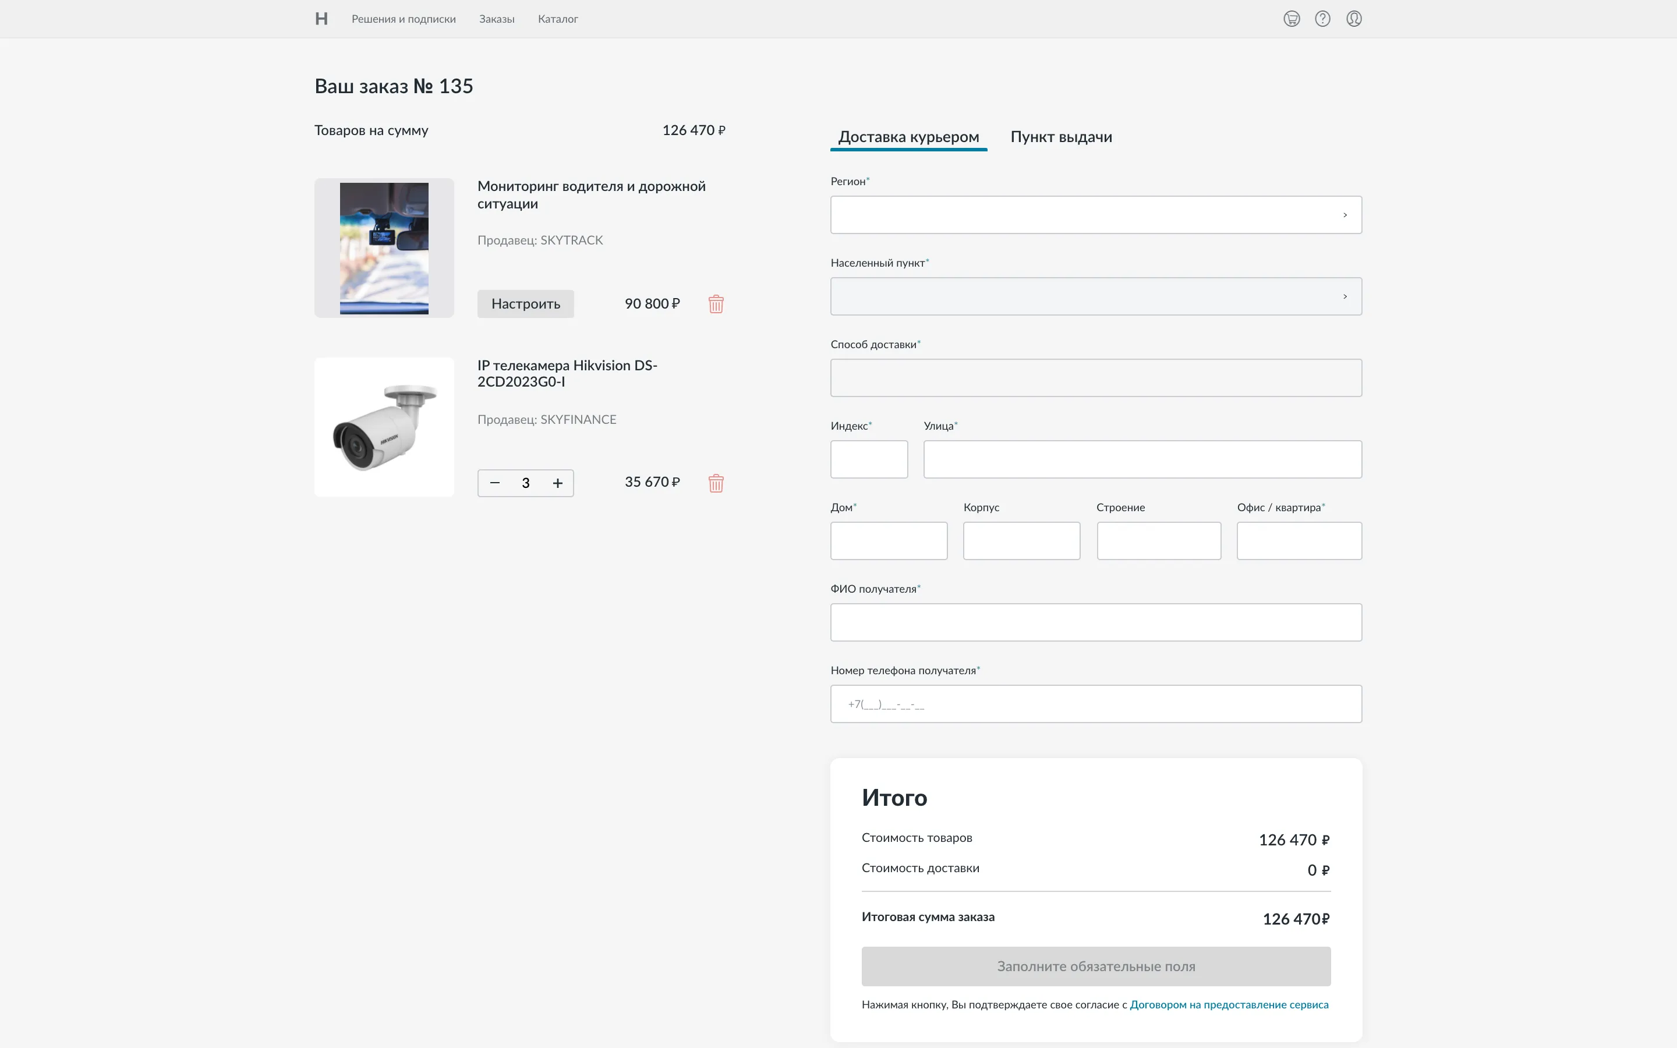Click the Настроить button
Viewport: 1677px width, 1048px height.
coord(525,305)
